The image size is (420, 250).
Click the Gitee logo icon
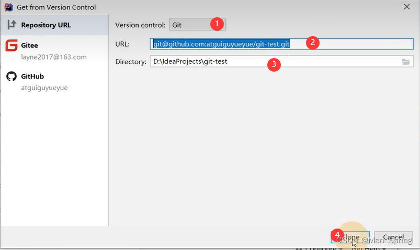12,46
